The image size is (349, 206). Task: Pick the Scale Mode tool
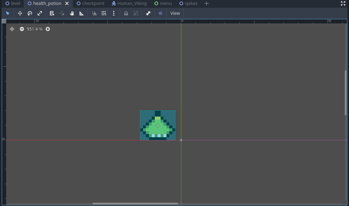[40, 13]
